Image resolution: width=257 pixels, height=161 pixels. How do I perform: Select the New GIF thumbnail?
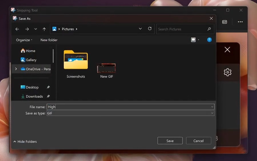107,69
